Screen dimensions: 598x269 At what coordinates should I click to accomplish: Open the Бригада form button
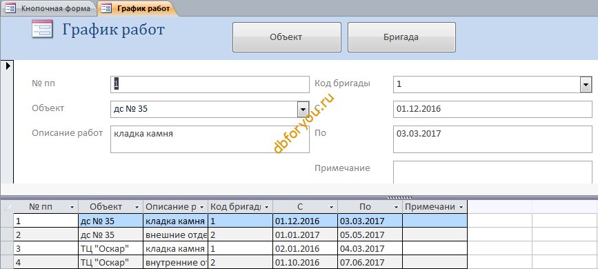(x=401, y=37)
